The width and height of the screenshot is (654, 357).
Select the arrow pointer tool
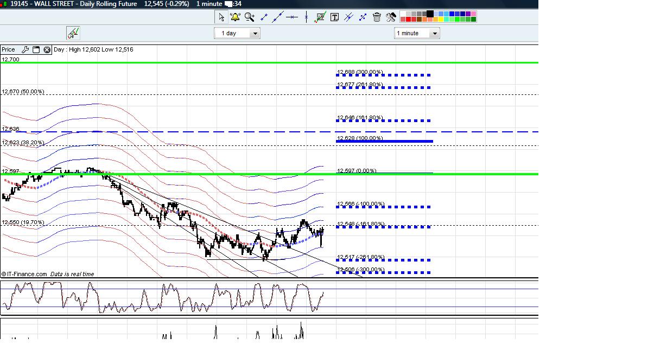tap(221, 17)
